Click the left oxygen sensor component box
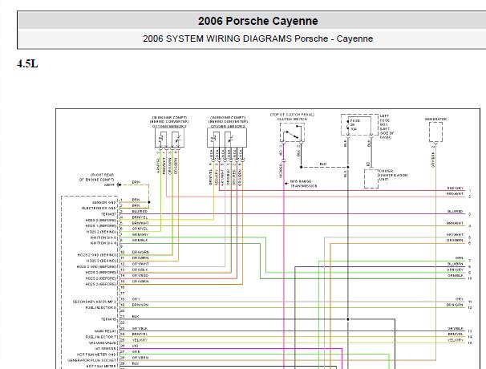Viewport: 486px width, 369px height. coord(169,138)
